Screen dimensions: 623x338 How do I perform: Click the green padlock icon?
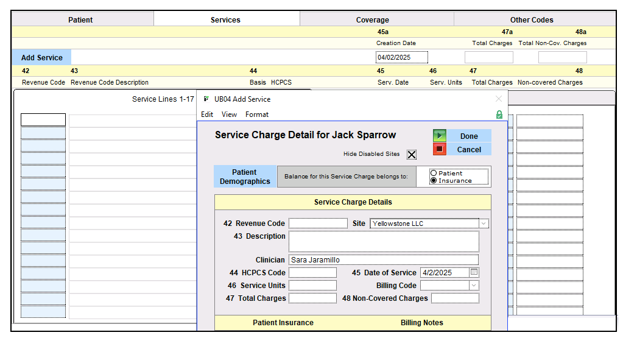click(499, 114)
